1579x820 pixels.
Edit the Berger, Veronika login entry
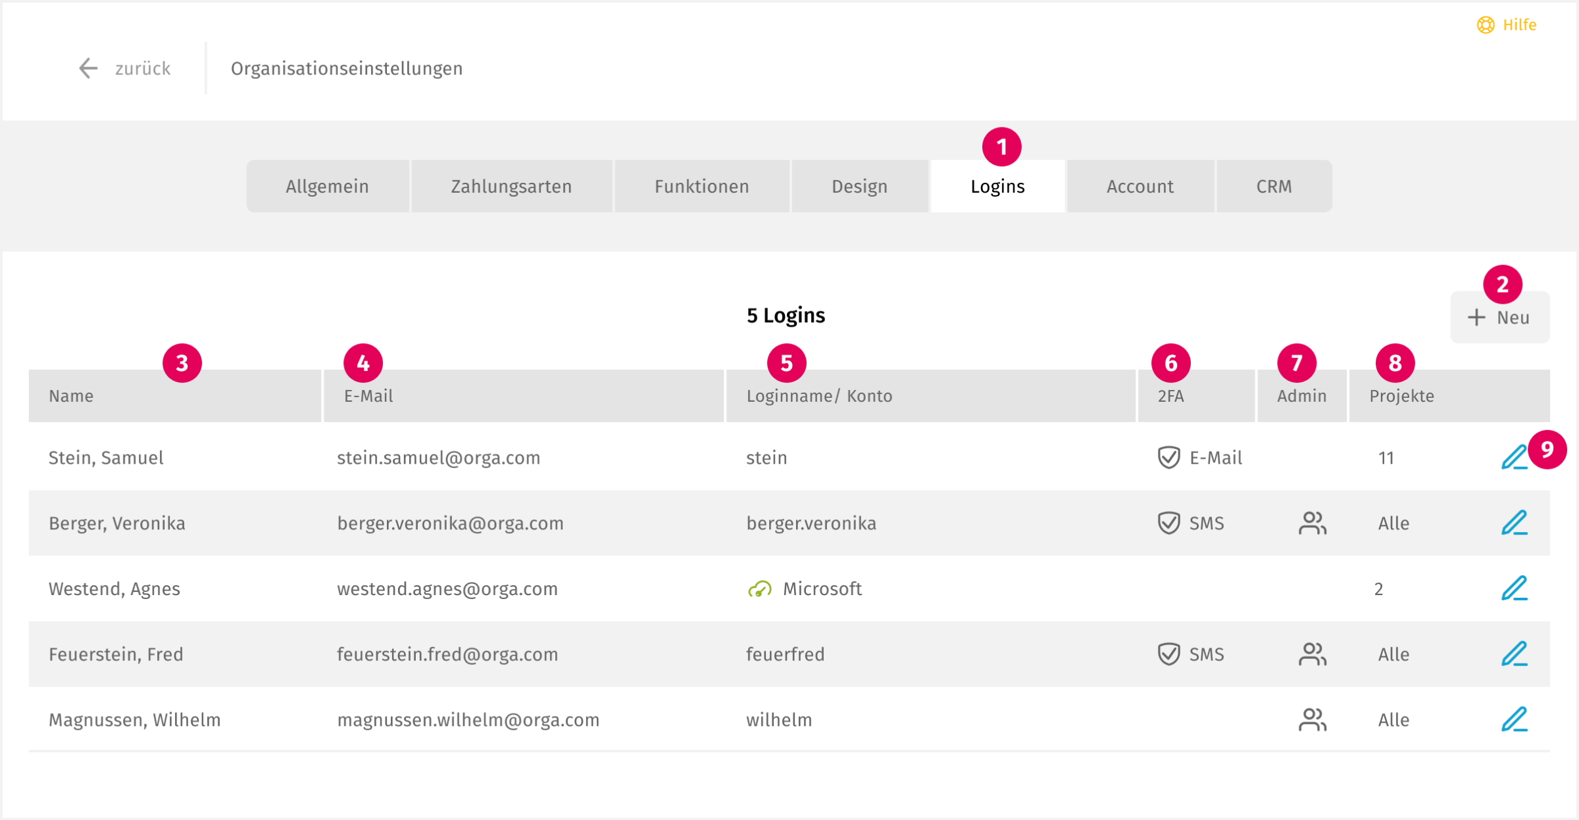tap(1513, 523)
